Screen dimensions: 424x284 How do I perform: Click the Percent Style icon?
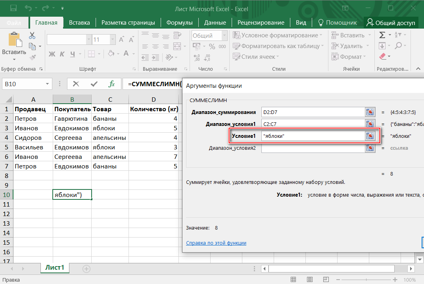pos(212,46)
